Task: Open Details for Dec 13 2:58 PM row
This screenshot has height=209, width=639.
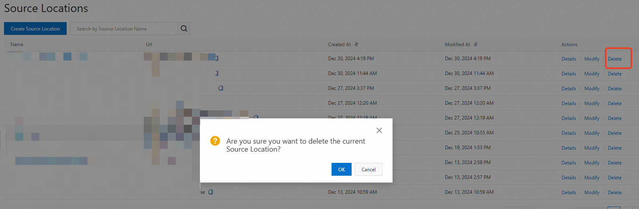Action: tap(569, 163)
